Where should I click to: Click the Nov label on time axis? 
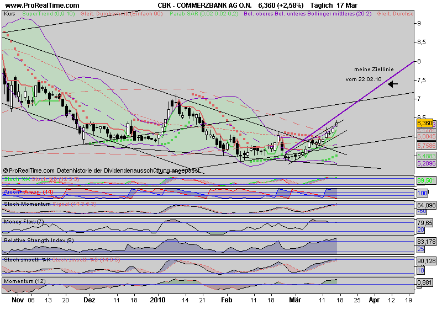click(18, 300)
